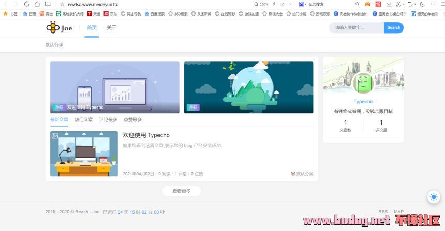Image resolution: width=445 pixels, height=231 pixels.
Task: Go to the browser home page icon
Action: pos(37,4)
